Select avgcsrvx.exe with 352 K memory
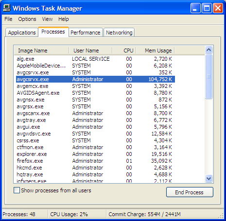The image size is (226, 221). click(x=95, y=72)
